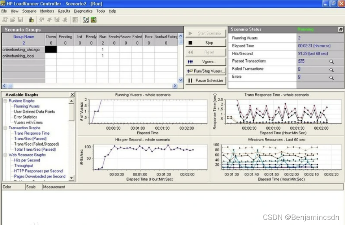Click magnifier icon beside Passed Transactions
This screenshot has height=225, width=345.
coord(331,62)
